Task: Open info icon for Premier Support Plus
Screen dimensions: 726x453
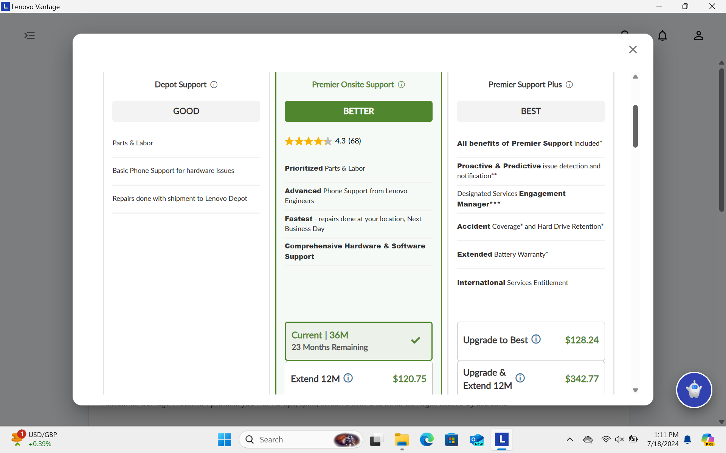Action: pyautogui.click(x=569, y=85)
